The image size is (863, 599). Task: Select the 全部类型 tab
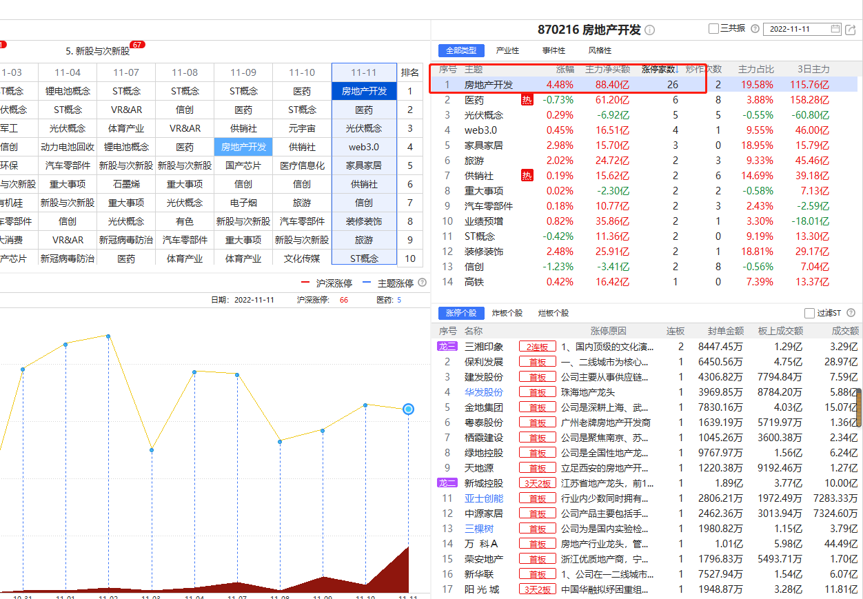pos(461,50)
